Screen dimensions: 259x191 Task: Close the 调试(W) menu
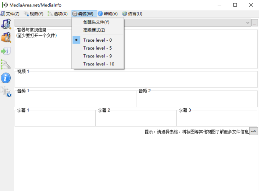pyautogui.click(x=84, y=14)
